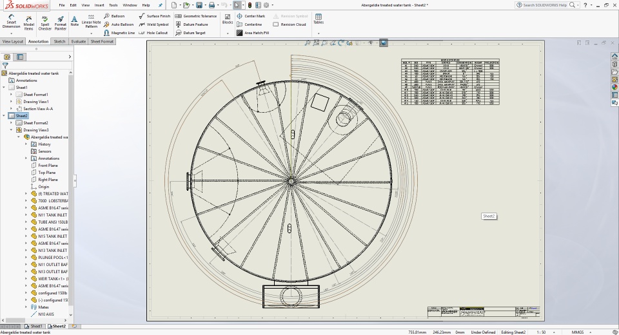Click the filter funnel icon in the tree
The width and height of the screenshot is (619, 335).
5,66
